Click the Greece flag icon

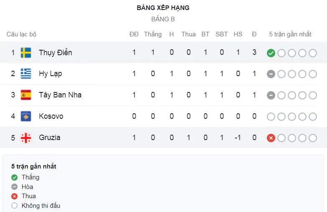tap(26, 74)
